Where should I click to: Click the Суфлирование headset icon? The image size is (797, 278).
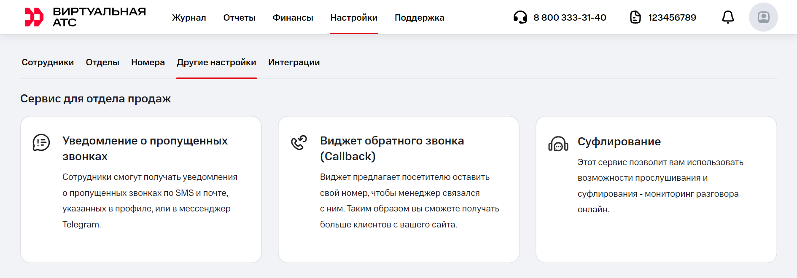click(558, 144)
